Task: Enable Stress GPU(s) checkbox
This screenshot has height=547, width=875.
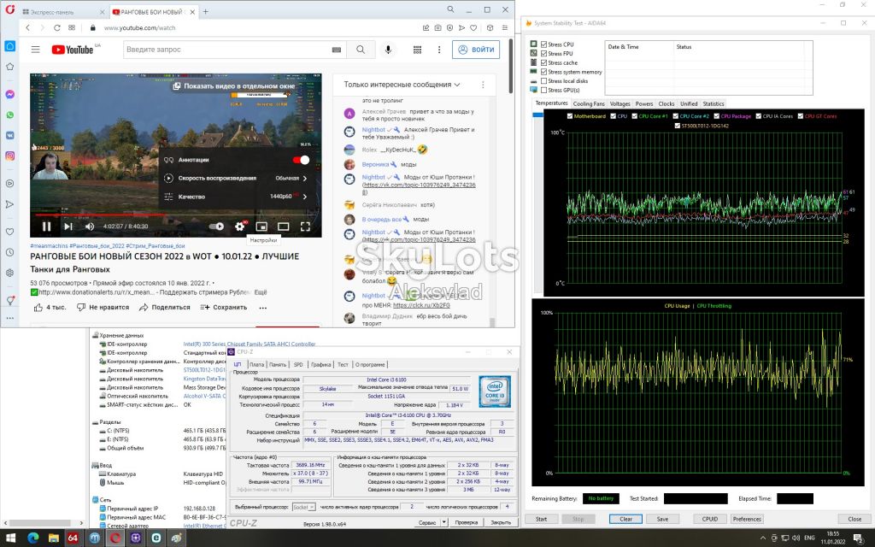Action: pyautogui.click(x=543, y=90)
